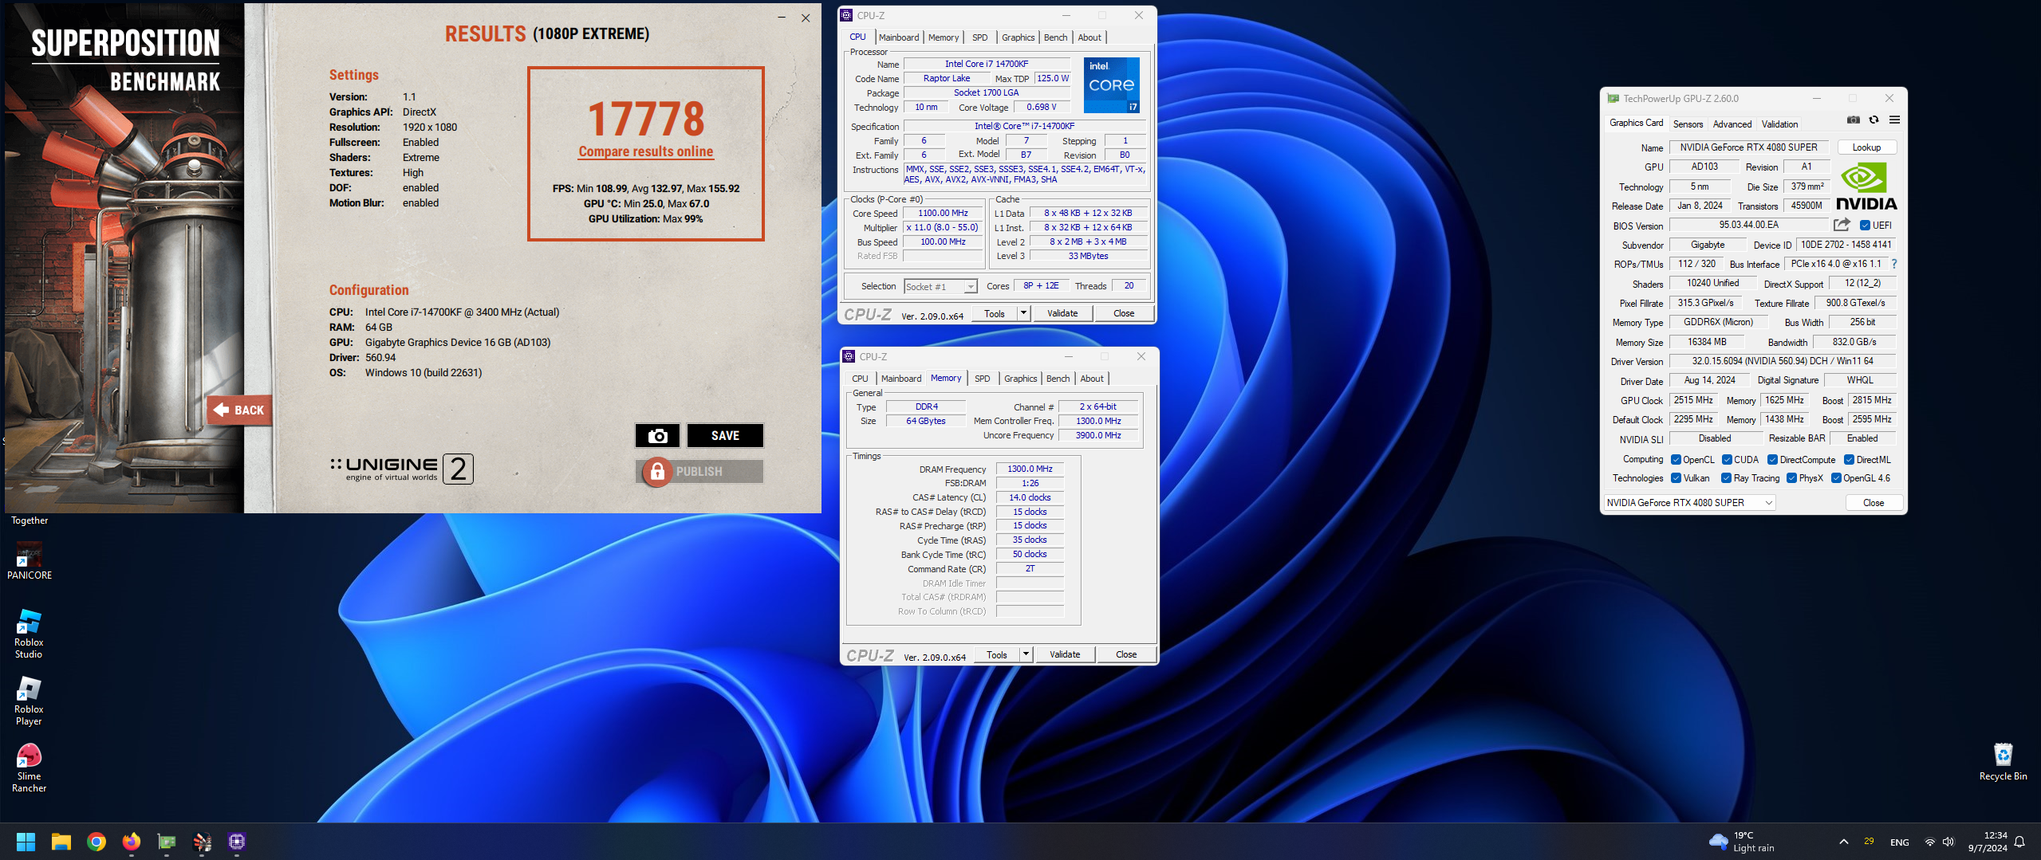
Task: Open the Compare results online link
Action: point(645,151)
